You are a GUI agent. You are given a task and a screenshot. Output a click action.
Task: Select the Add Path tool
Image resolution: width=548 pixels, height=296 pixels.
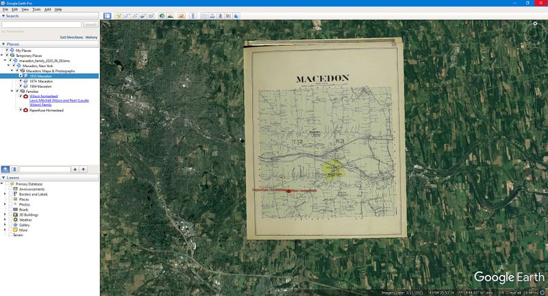(x=136, y=15)
